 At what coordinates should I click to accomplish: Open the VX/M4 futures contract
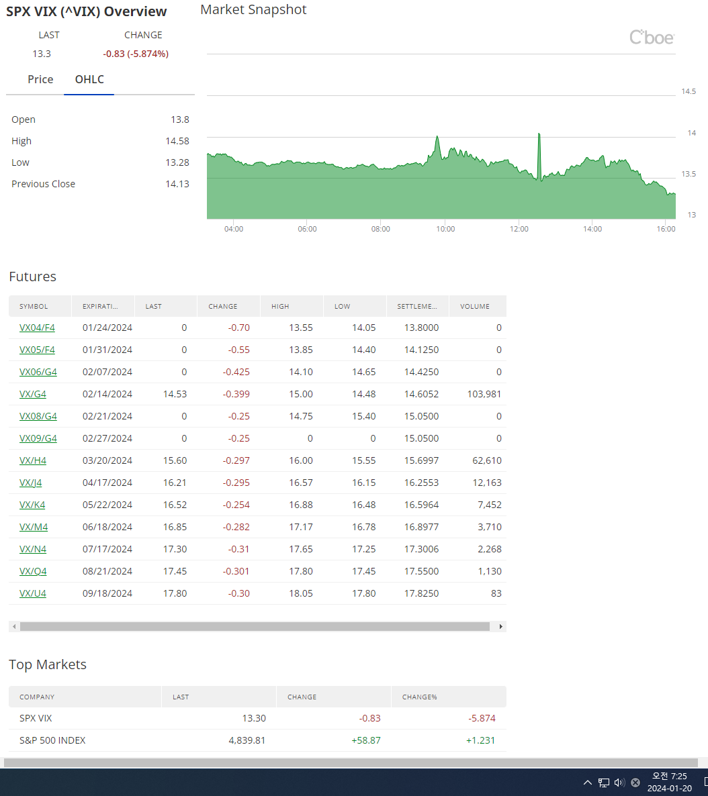[x=34, y=528]
